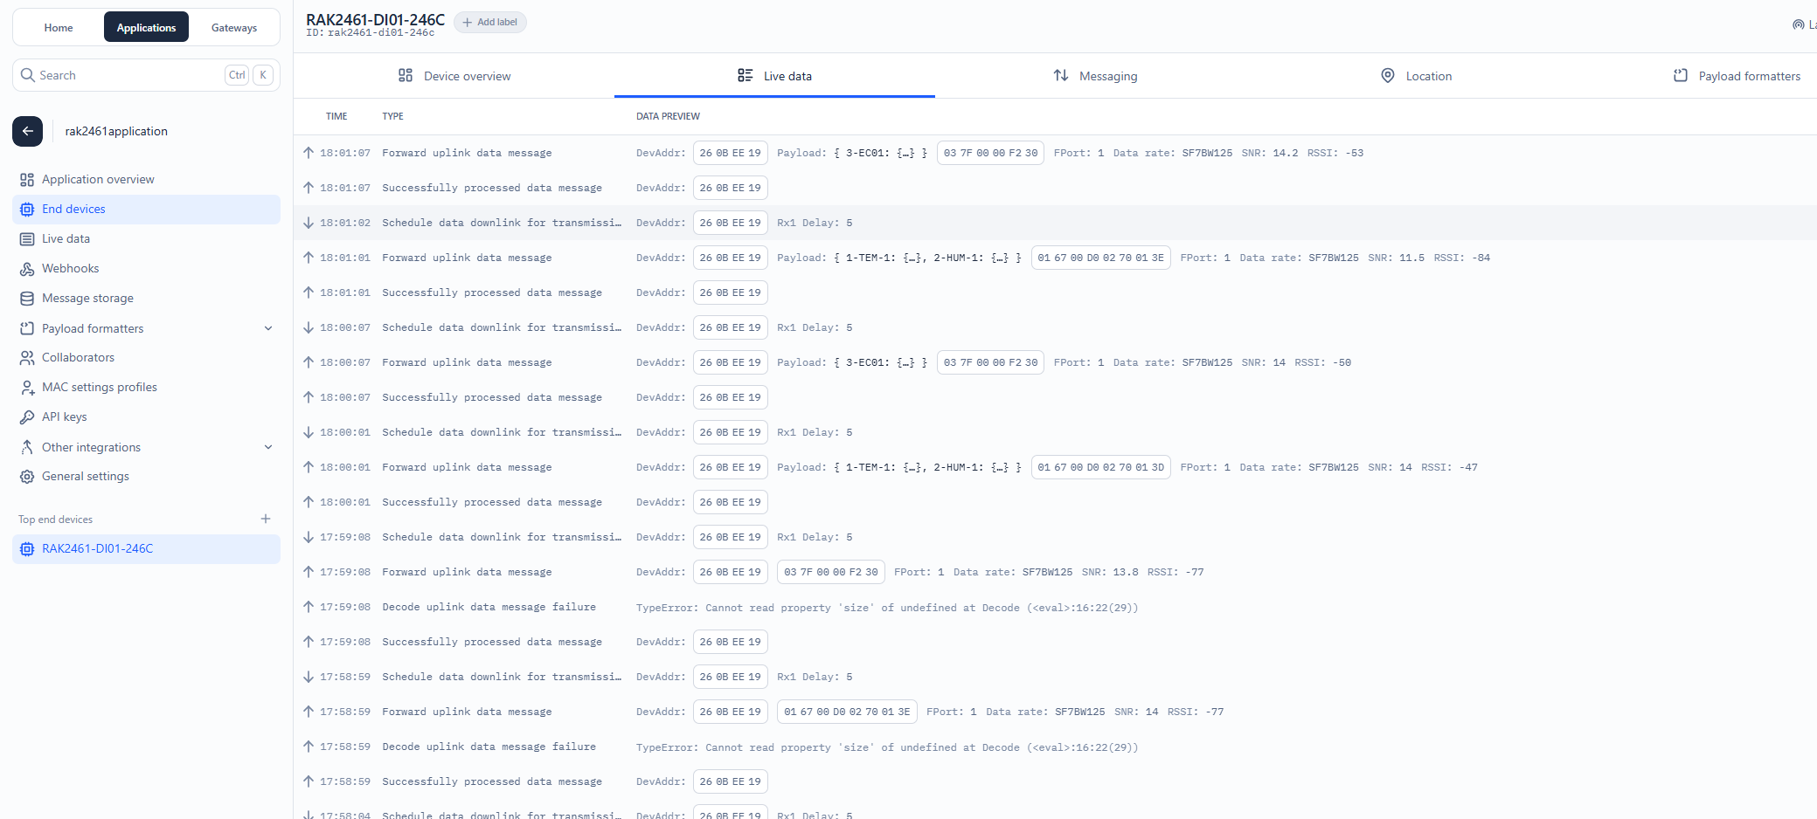This screenshot has width=1817, height=819.
Task: Open the Device overview tab
Action: tap(454, 76)
